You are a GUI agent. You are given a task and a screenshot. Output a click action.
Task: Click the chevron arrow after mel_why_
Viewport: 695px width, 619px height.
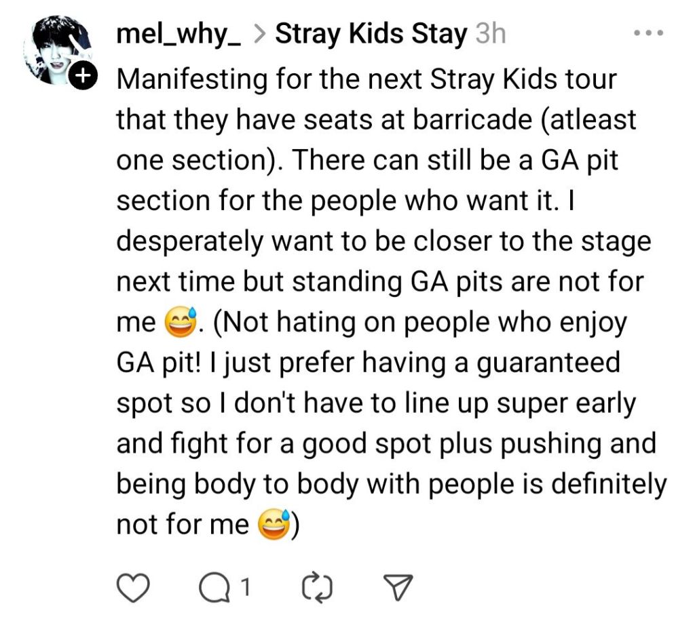pyautogui.click(x=259, y=34)
